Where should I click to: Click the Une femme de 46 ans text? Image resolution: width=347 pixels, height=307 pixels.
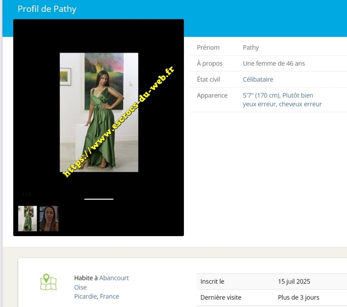(x=274, y=63)
